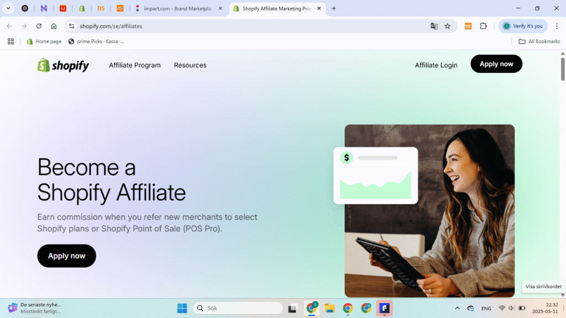Switch to the black circle pinned tab
566x318 pixels.
(x=25, y=8)
